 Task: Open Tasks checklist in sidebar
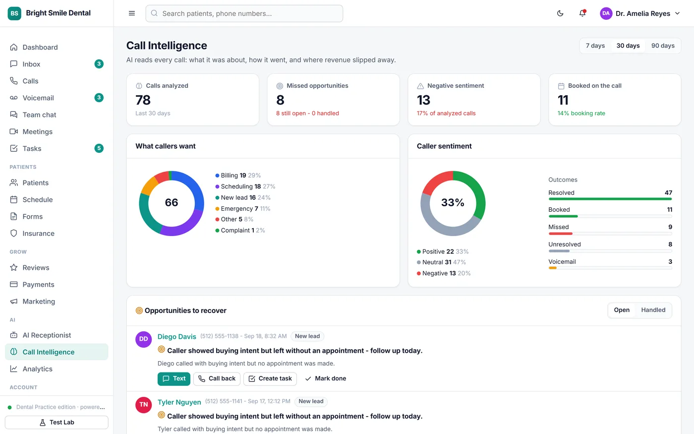[57, 148]
